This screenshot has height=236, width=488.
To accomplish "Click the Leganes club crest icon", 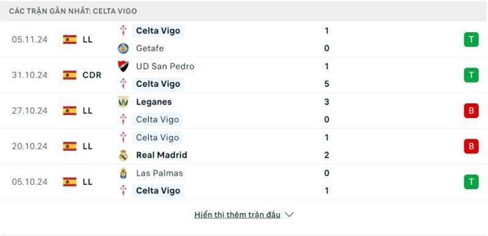I will [123, 102].
